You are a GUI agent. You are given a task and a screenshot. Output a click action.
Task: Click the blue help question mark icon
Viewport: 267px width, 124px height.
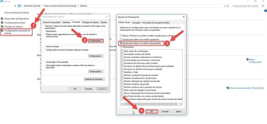click(x=265, y=11)
